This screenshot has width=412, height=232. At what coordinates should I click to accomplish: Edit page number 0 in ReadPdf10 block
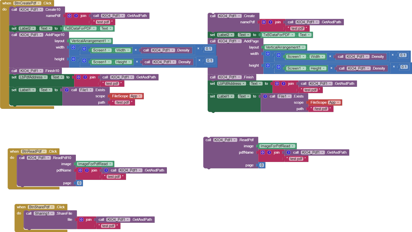click(79, 183)
